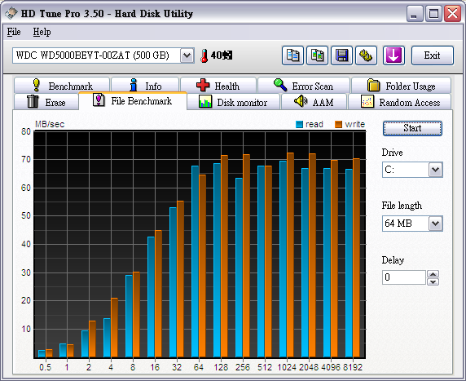Expand the File length 64 MB dropdown
The image size is (466, 381).
[435, 224]
